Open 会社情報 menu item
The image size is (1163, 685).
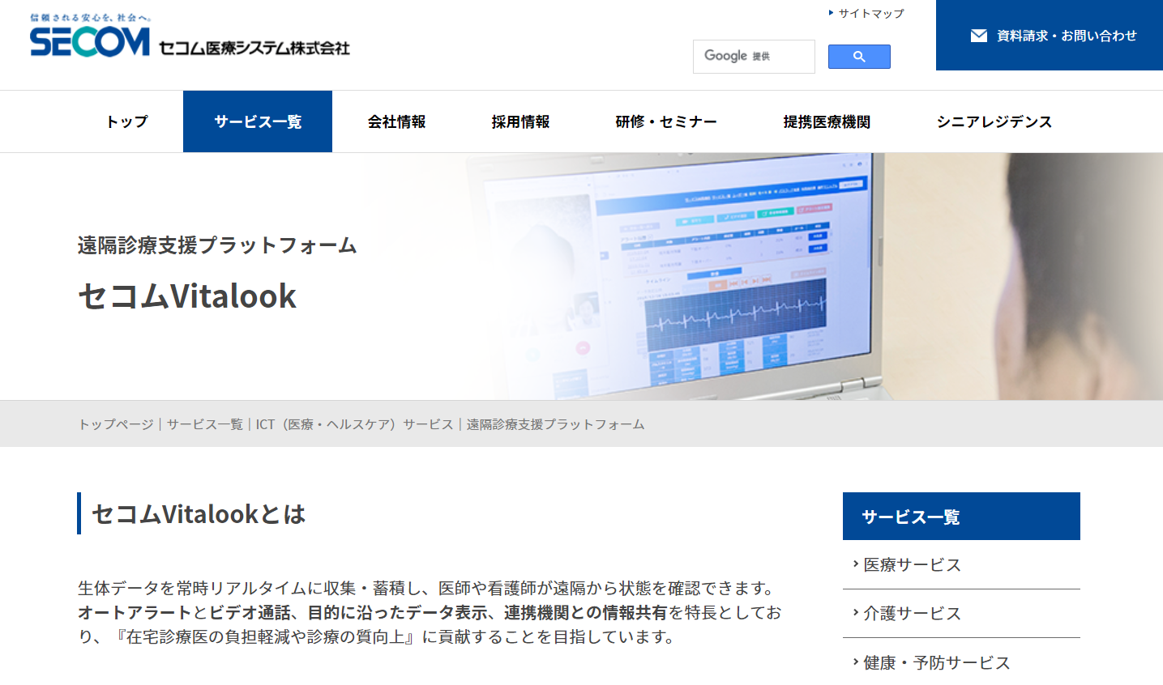(x=396, y=121)
